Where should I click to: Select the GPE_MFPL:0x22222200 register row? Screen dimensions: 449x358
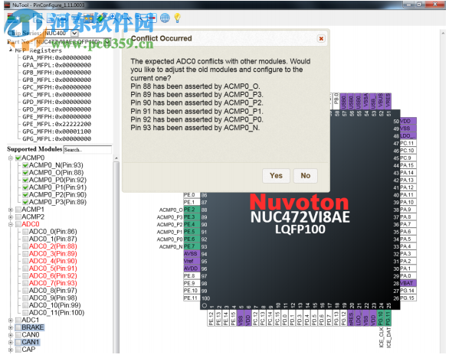(x=57, y=124)
